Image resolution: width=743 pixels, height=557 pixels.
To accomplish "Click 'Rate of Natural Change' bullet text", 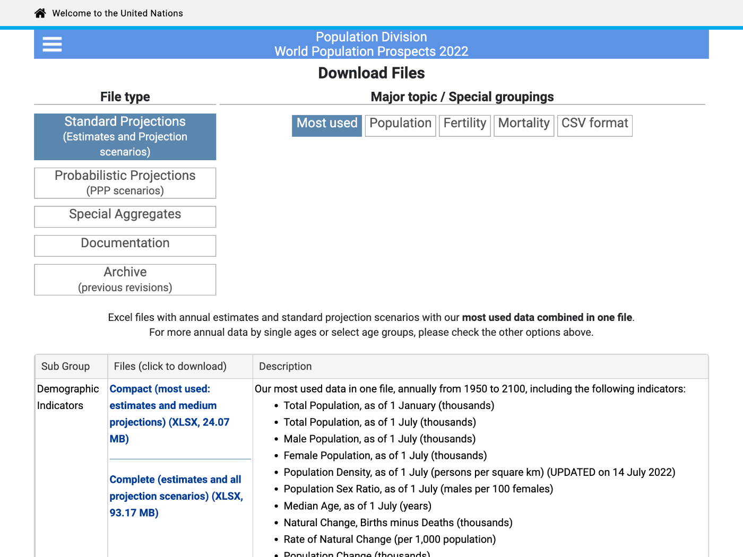I will click(x=390, y=539).
